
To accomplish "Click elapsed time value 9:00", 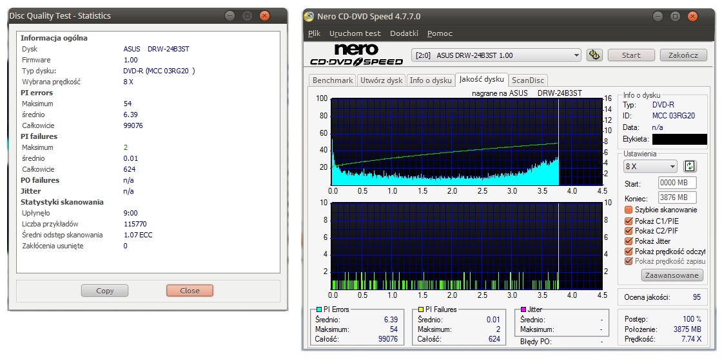I will [x=131, y=213].
